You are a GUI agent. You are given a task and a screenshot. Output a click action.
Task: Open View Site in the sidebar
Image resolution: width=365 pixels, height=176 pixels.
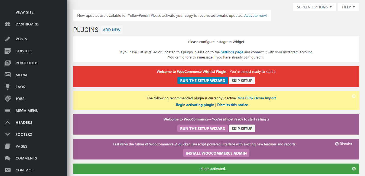tap(25, 12)
